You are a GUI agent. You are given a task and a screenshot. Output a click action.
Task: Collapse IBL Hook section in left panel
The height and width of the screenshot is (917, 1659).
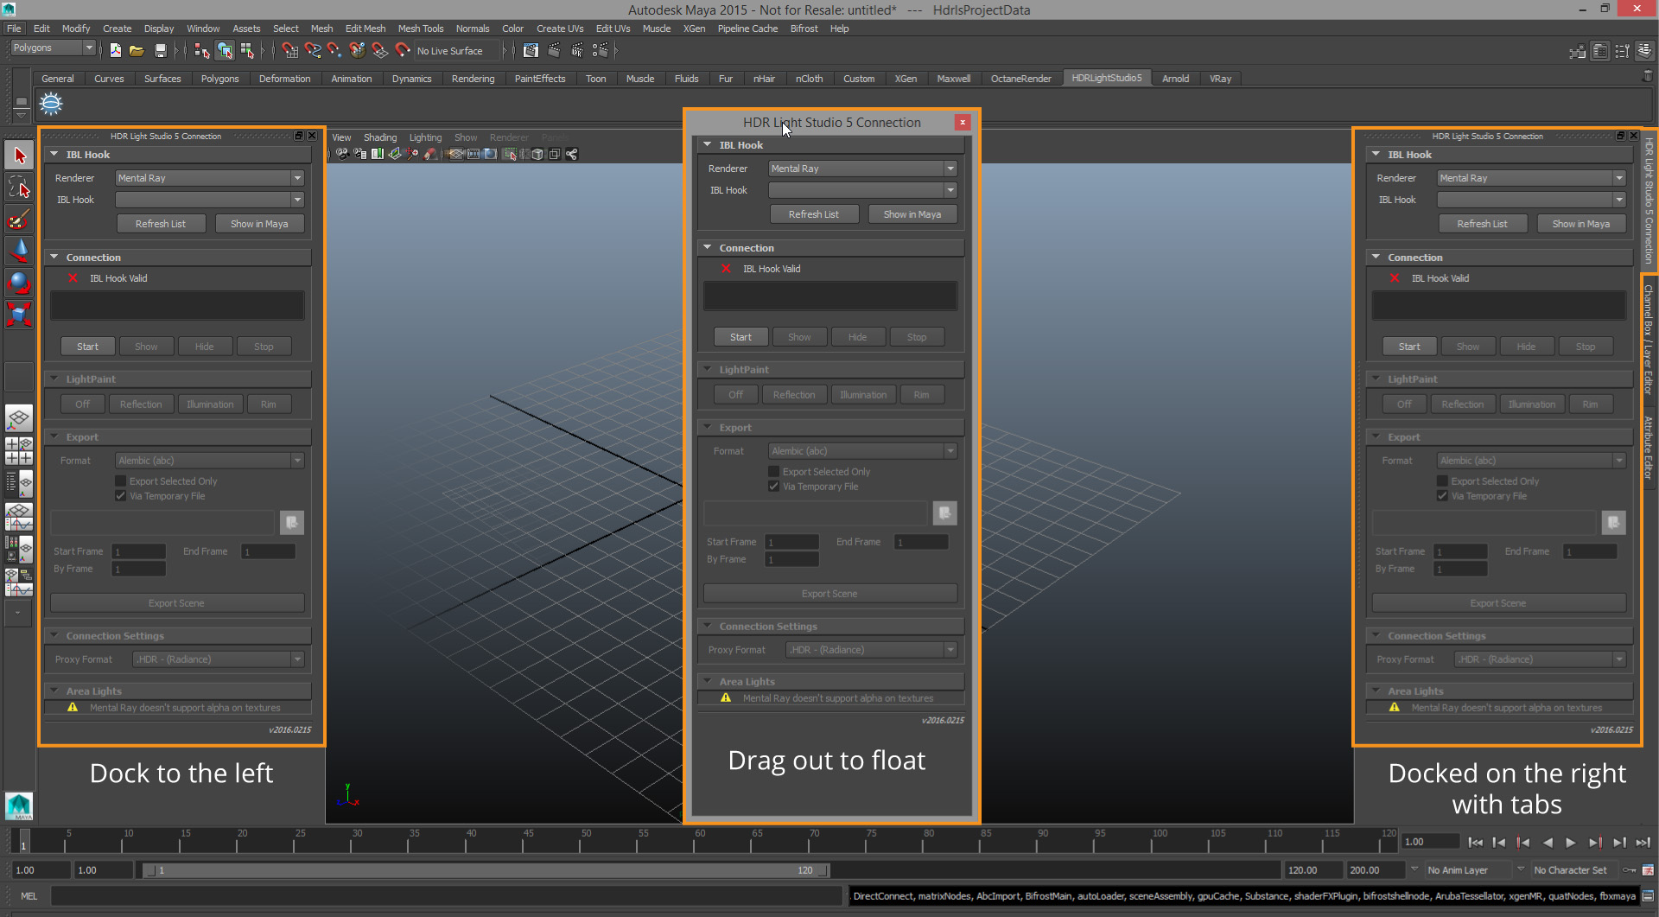coord(54,155)
